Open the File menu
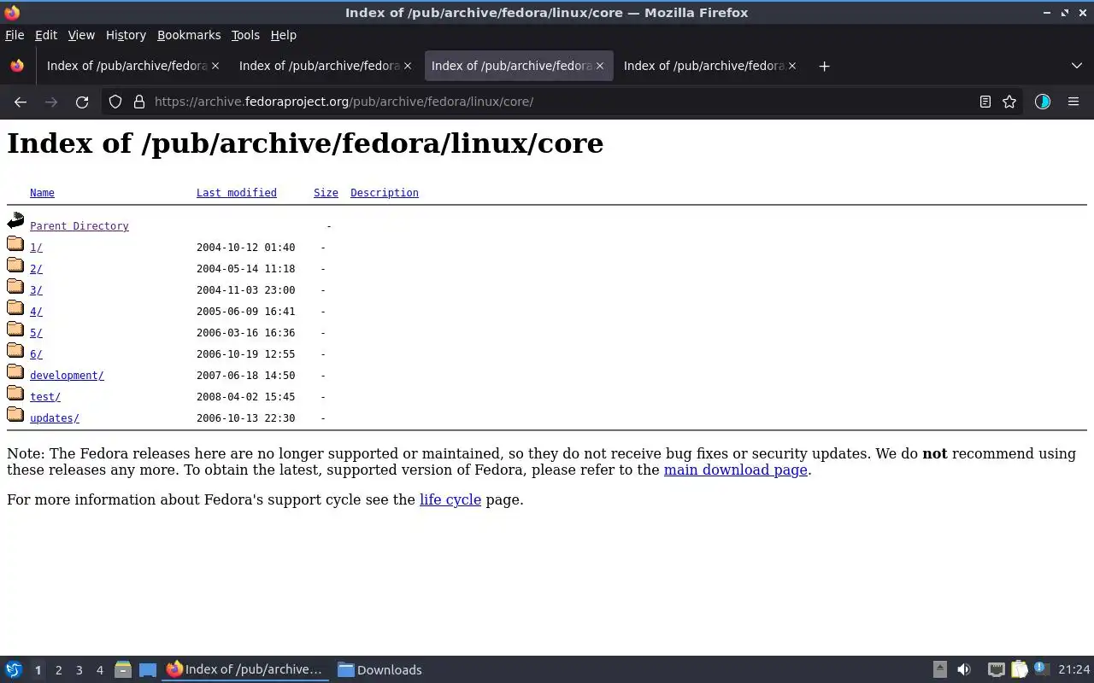The image size is (1094, 683). point(15,35)
